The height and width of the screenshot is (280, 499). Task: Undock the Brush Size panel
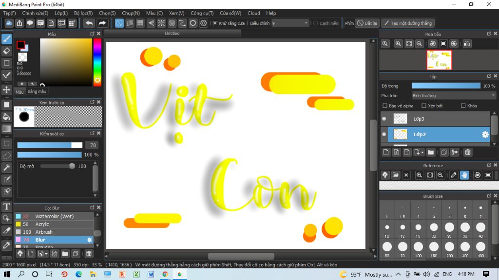(489, 196)
